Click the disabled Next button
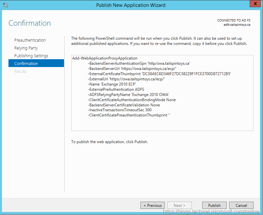This screenshot has width=263, height=215. 179,205
